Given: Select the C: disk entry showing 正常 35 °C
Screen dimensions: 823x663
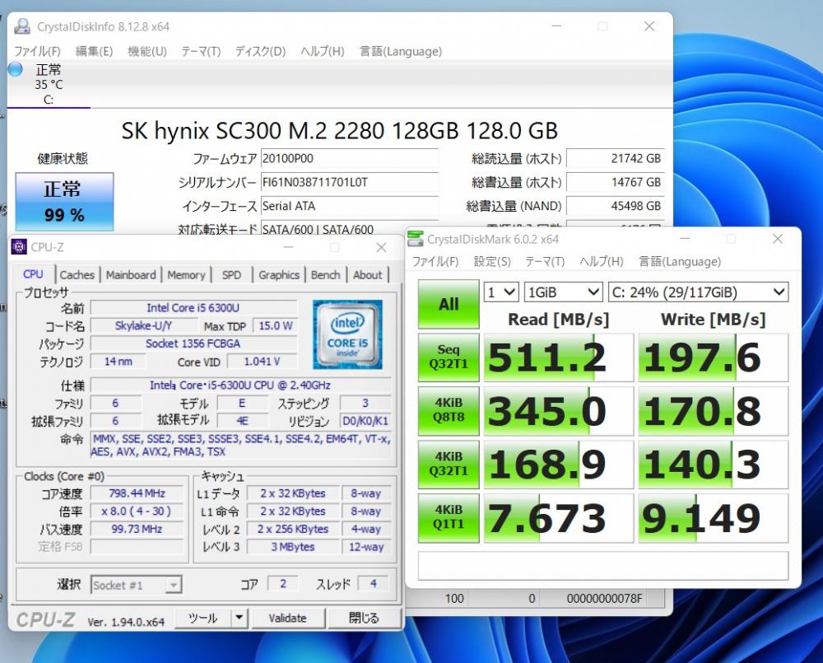Looking at the screenshot, I should (49, 84).
